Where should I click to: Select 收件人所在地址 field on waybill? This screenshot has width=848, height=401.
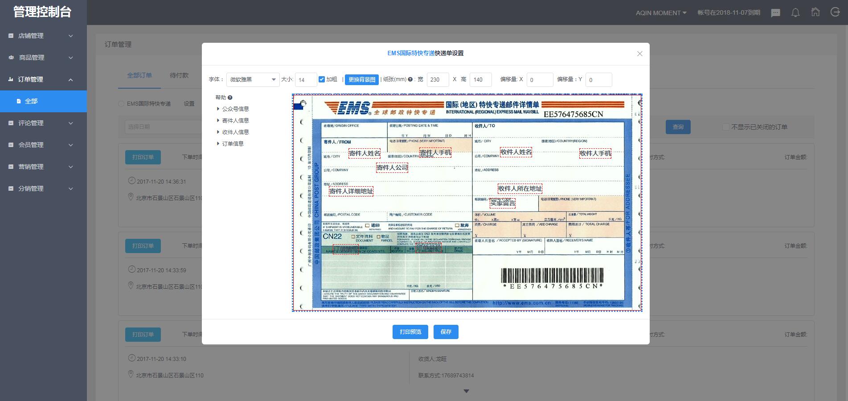point(520,188)
